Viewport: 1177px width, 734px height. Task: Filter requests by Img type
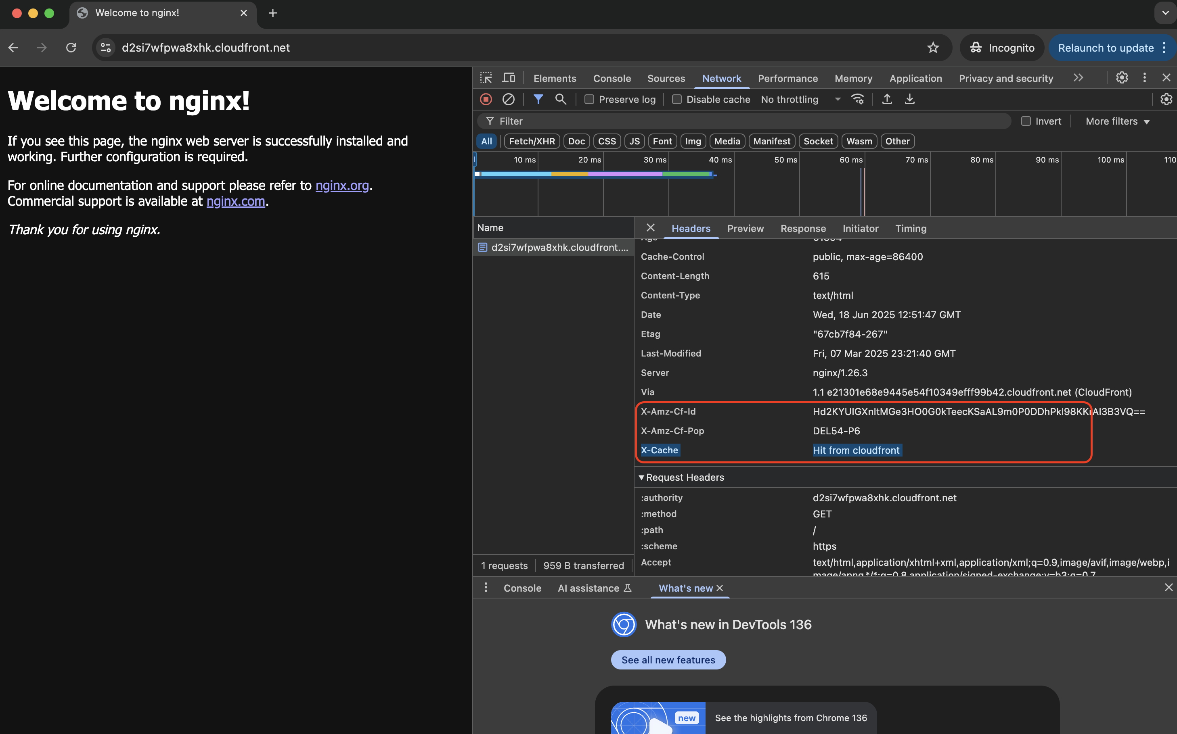click(693, 141)
